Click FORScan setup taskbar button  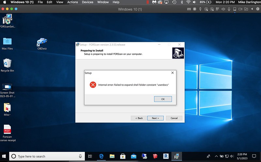177,156
